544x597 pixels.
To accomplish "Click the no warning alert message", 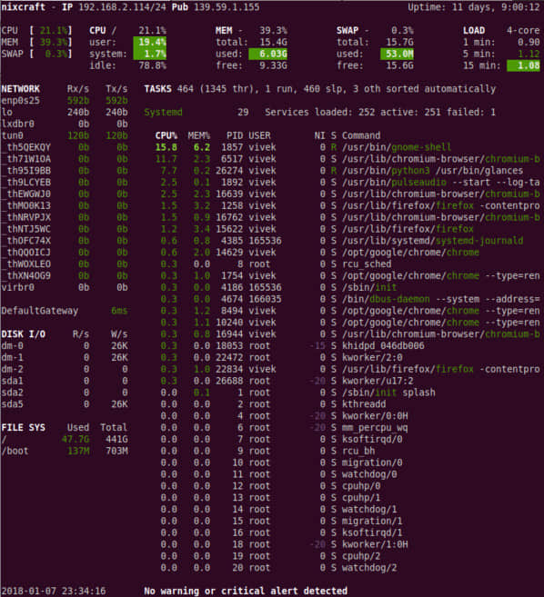I will click(246, 591).
